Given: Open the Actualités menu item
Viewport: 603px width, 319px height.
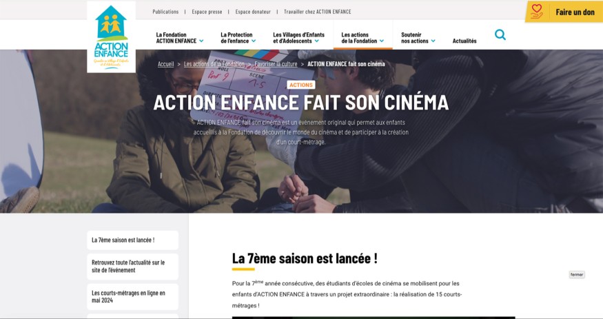Looking at the screenshot, I should click(464, 41).
